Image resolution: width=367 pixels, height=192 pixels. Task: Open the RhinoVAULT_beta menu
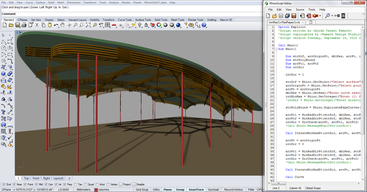click(155, 2)
